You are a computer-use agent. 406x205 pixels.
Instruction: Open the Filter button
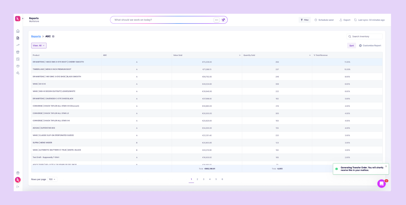(304, 20)
